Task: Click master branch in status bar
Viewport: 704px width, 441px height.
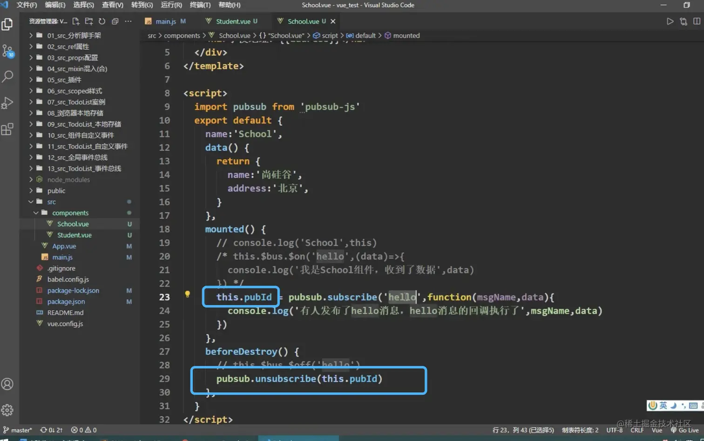Action: click(18, 430)
